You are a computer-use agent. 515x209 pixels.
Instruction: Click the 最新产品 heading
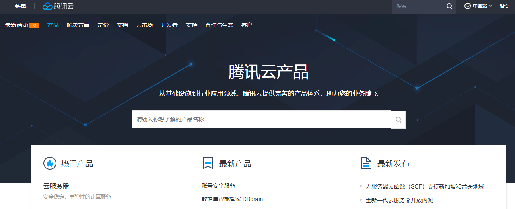pos(235,164)
